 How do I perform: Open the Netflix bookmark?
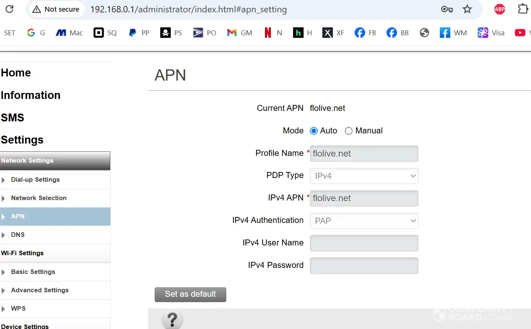(268, 33)
